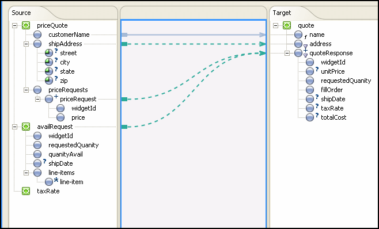Collapse the quoteResponse node
Viewport: 379px width, 229px height.
(287, 53)
